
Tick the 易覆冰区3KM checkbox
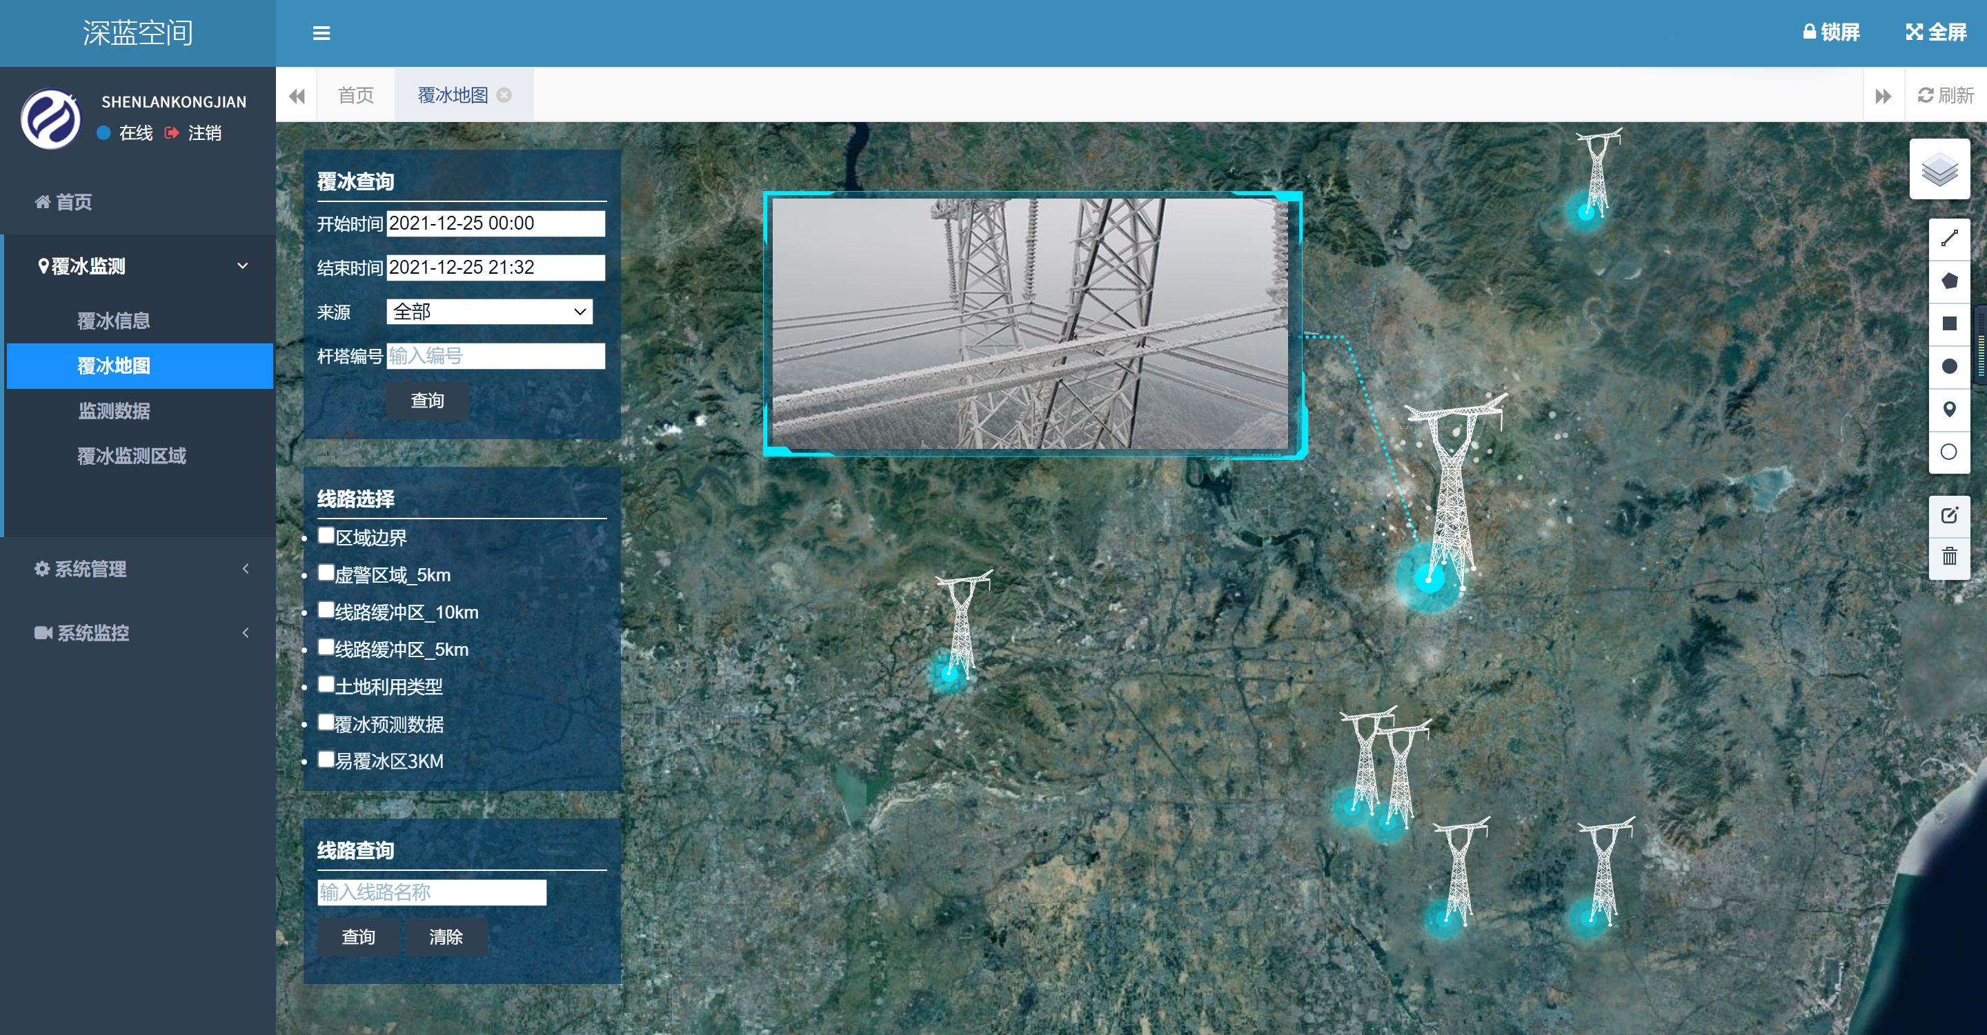pos(326,759)
